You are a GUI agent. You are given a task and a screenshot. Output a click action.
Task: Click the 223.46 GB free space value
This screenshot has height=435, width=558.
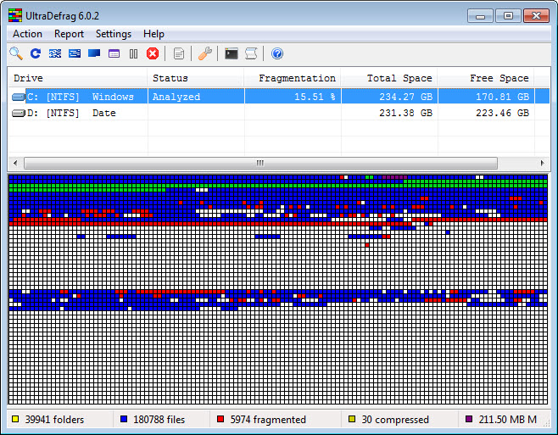503,113
